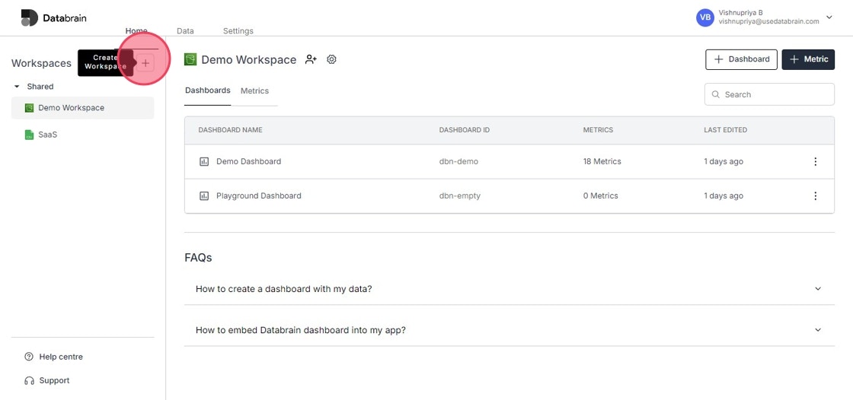This screenshot has width=853, height=400.
Task: Click dashboard ID dbn-demo
Action: (x=458, y=161)
